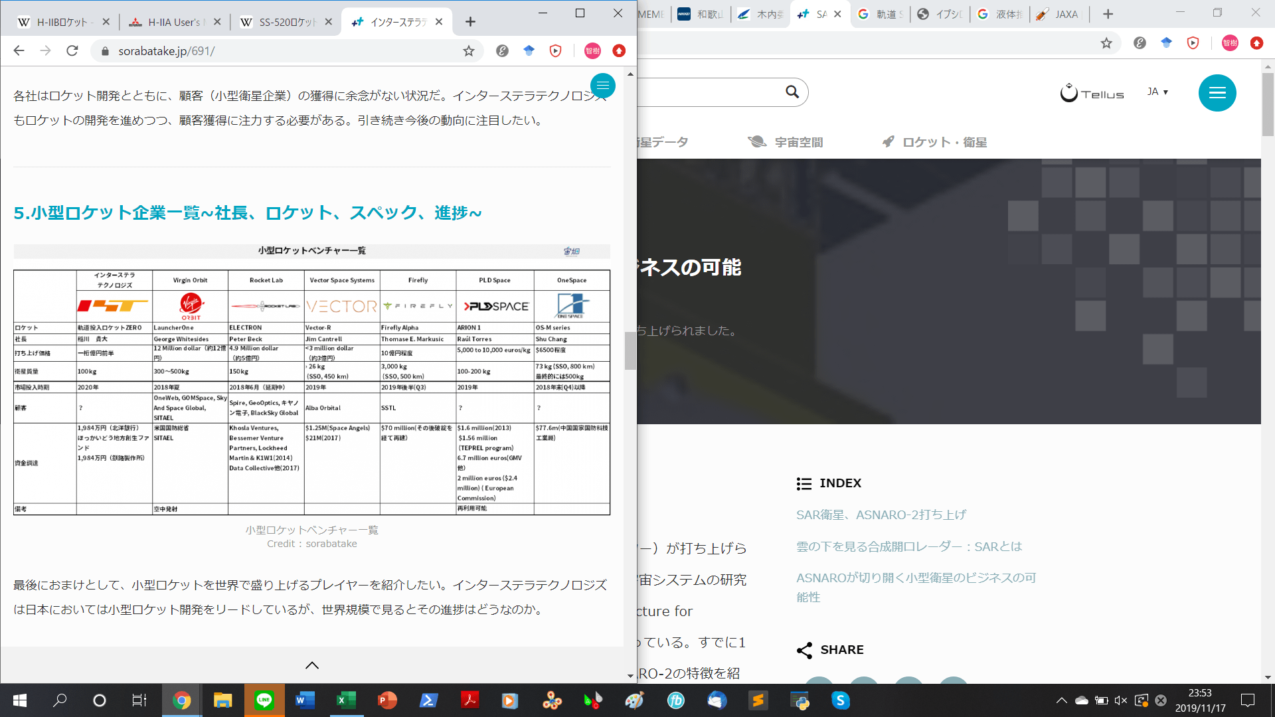This screenshot has width=1275, height=717.
Task: Open the 宇宙空間 navigation menu
Action: (786, 142)
